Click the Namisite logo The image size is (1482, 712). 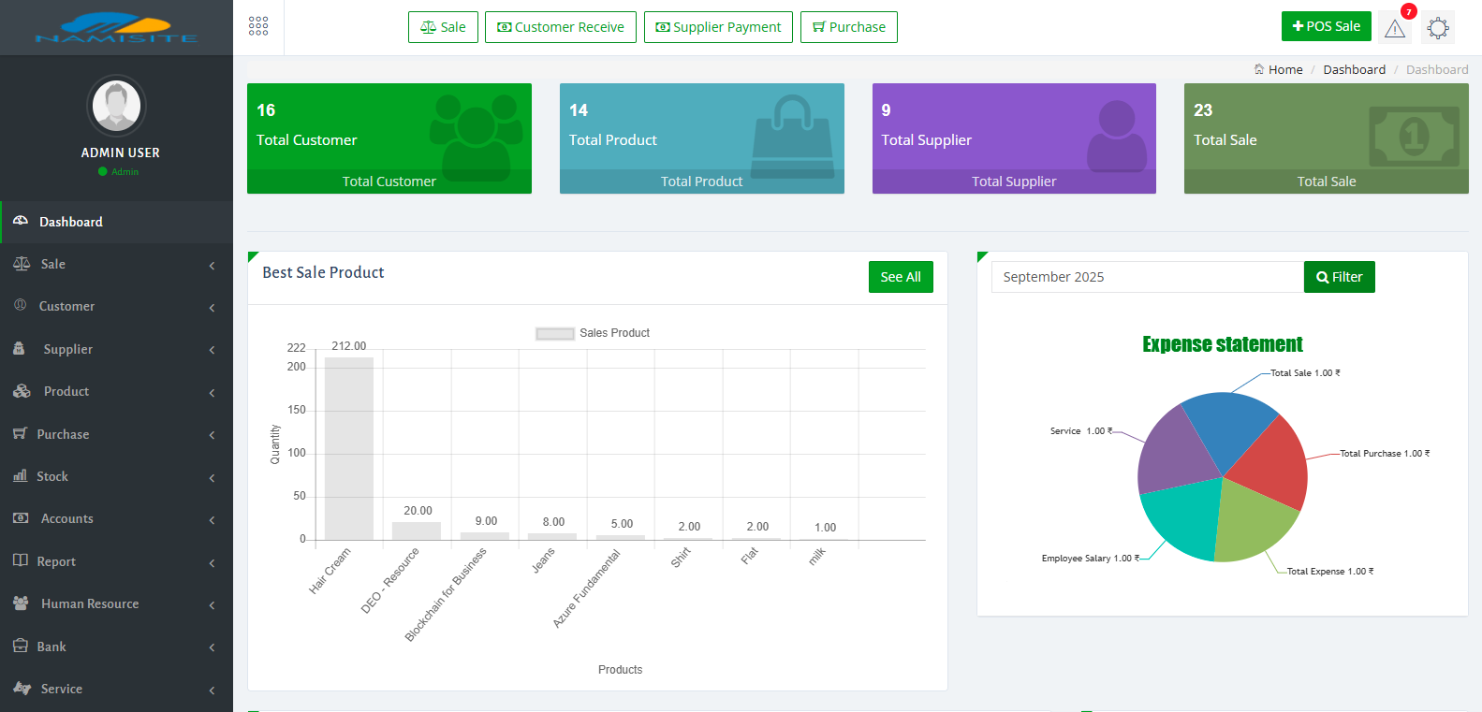point(116,28)
